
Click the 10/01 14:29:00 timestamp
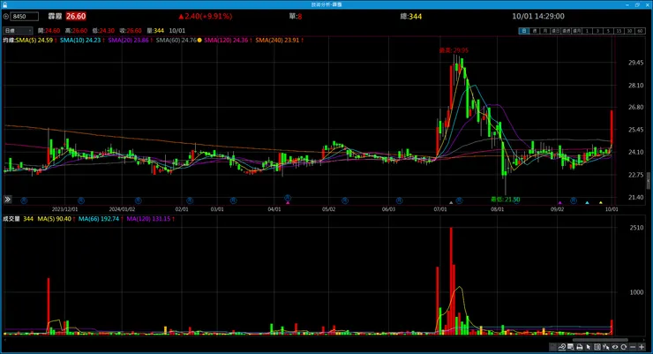[538, 16]
